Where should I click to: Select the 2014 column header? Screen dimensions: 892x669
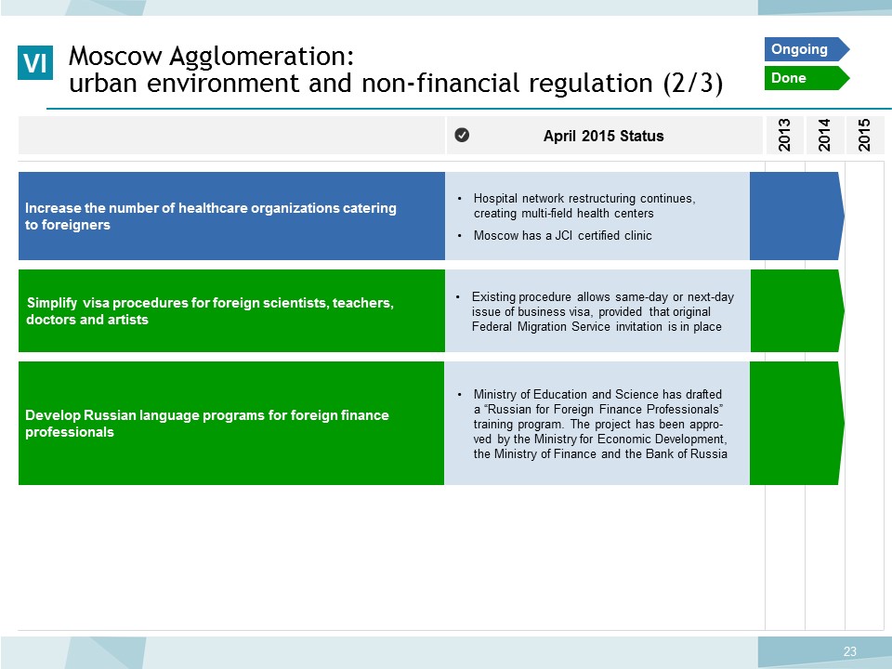[x=824, y=135]
